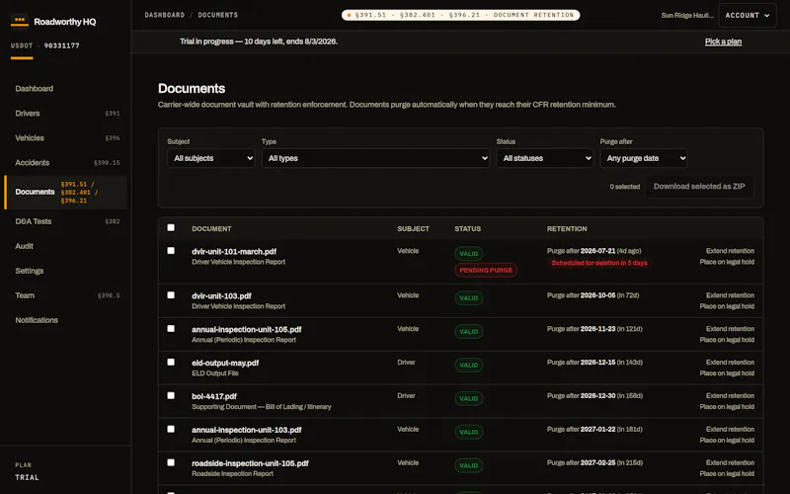This screenshot has height=494, width=790.
Task: Open the dvir-unit-103.pdf document name
Action: 221,295
